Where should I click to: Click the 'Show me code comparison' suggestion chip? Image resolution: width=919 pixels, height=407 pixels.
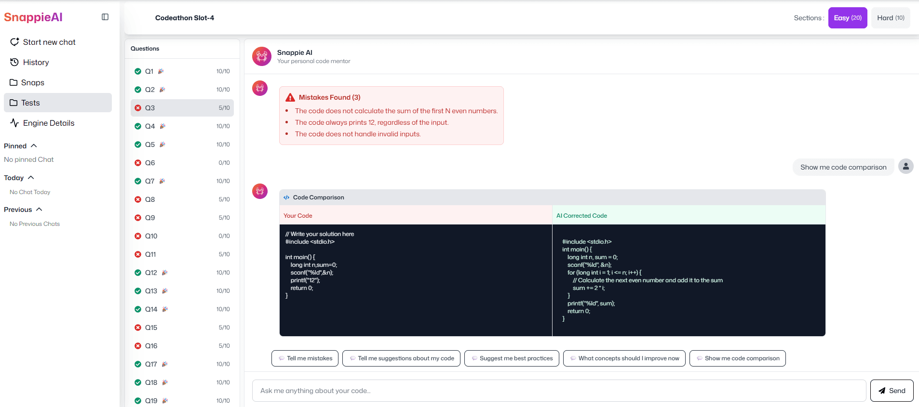(x=737, y=358)
